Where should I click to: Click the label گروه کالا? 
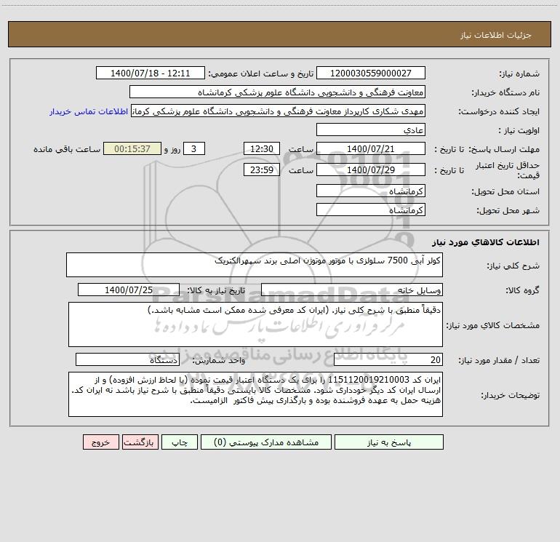point(522,290)
